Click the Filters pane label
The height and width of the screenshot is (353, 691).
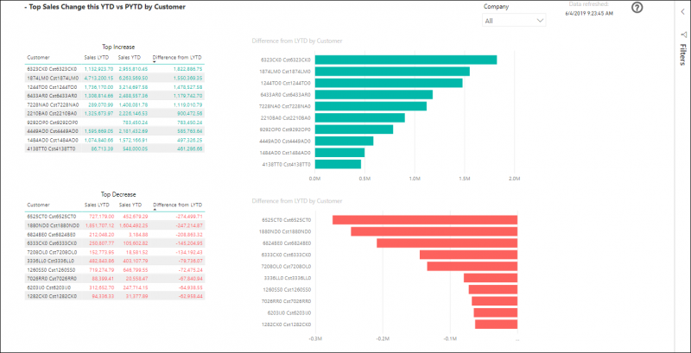point(682,54)
